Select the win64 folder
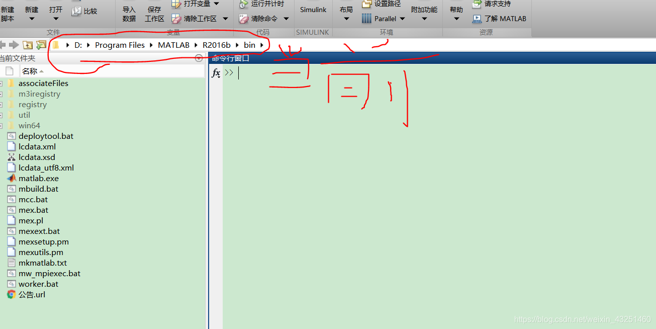The height and width of the screenshot is (329, 656). click(29, 126)
